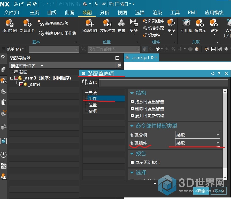231x199 pixels.
Task: Select the 截面 folder in navigator
Action: point(23,72)
